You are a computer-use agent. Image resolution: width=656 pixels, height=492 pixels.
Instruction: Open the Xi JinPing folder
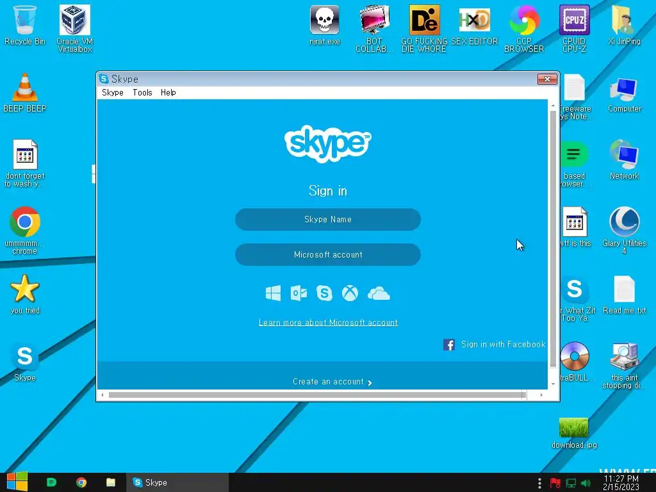tap(624, 25)
